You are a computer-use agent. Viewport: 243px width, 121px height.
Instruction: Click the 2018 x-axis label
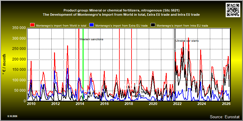tap(128, 104)
